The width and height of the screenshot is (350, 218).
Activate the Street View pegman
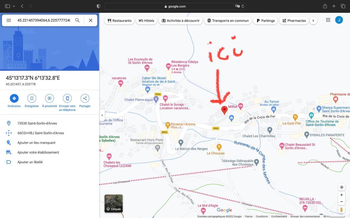click(x=342, y=210)
